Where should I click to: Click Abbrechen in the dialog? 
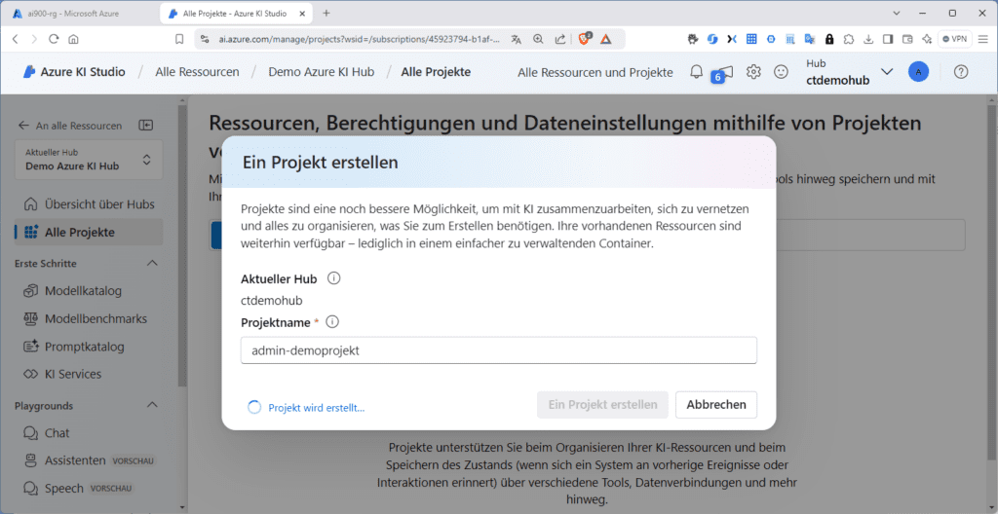[x=716, y=405]
